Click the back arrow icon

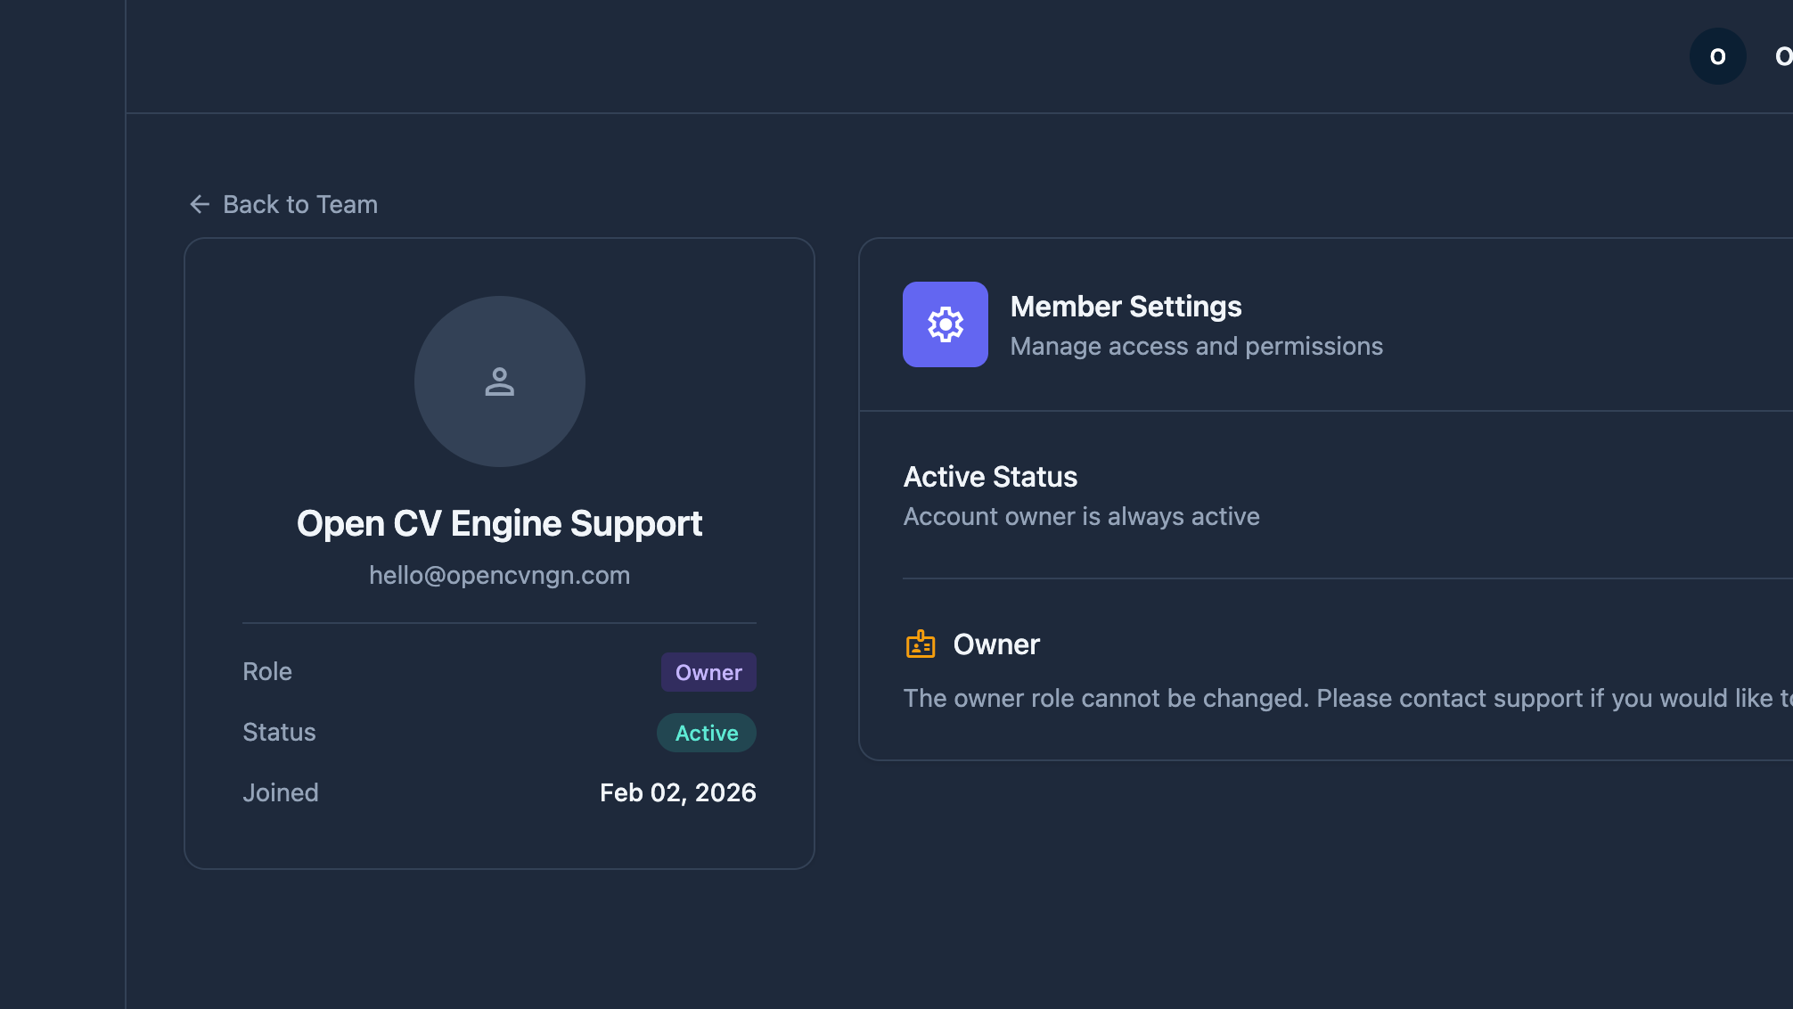pyautogui.click(x=200, y=204)
